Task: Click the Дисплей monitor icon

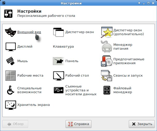Action: 11,47
